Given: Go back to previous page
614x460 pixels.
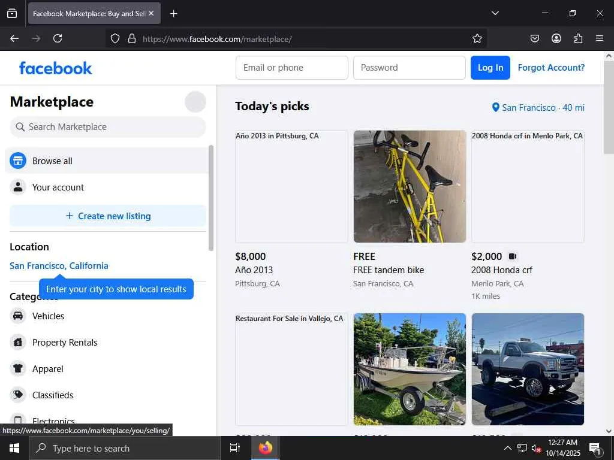Looking at the screenshot, I should click(x=14, y=38).
